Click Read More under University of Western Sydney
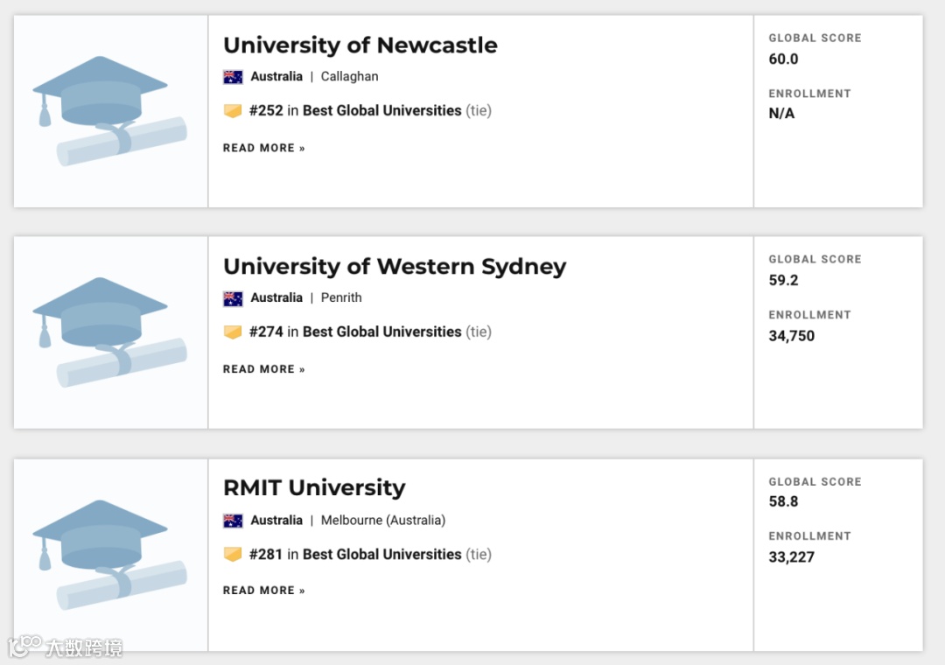This screenshot has width=945, height=665. (263, 369)
